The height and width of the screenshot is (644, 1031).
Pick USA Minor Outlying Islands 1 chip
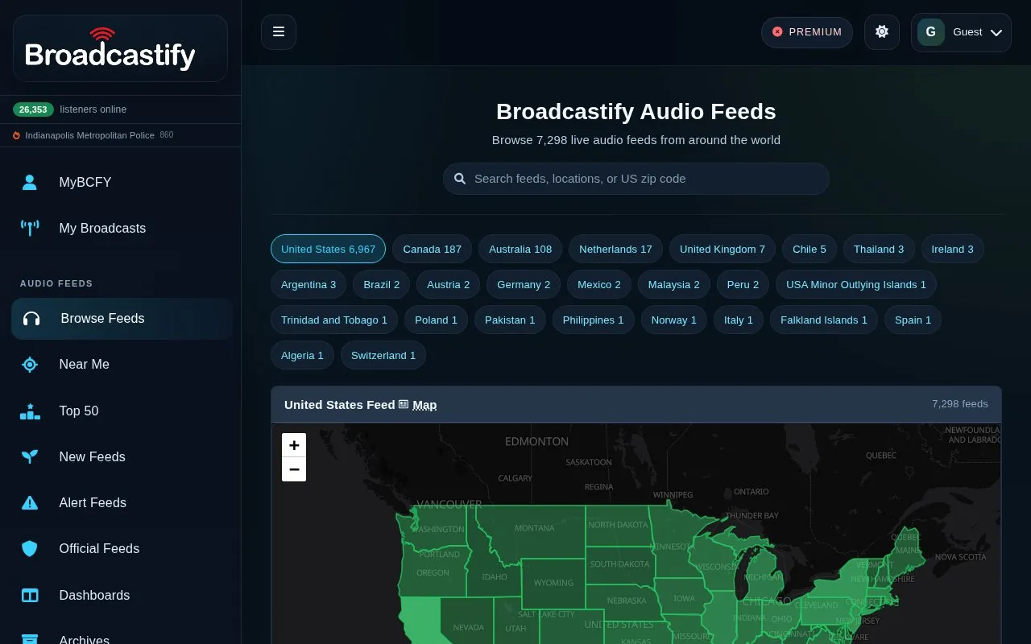pyautogui.click(x=856, y=284)
